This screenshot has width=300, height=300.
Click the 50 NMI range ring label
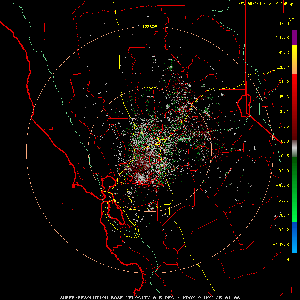point(150,88)
